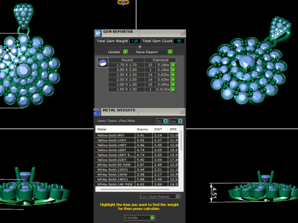Click the 1.00 X 1.00 size cell
The image size is (298, 223).
(x=127, y=85)
